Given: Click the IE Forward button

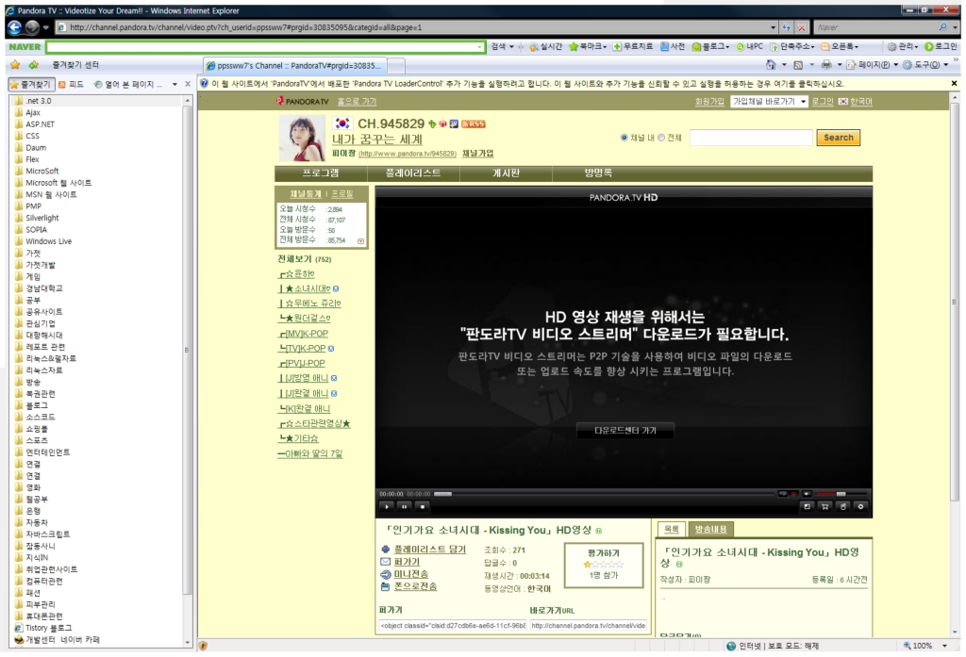Looking at the screenshot, I should pyautogui.click(x=32, y=27).
